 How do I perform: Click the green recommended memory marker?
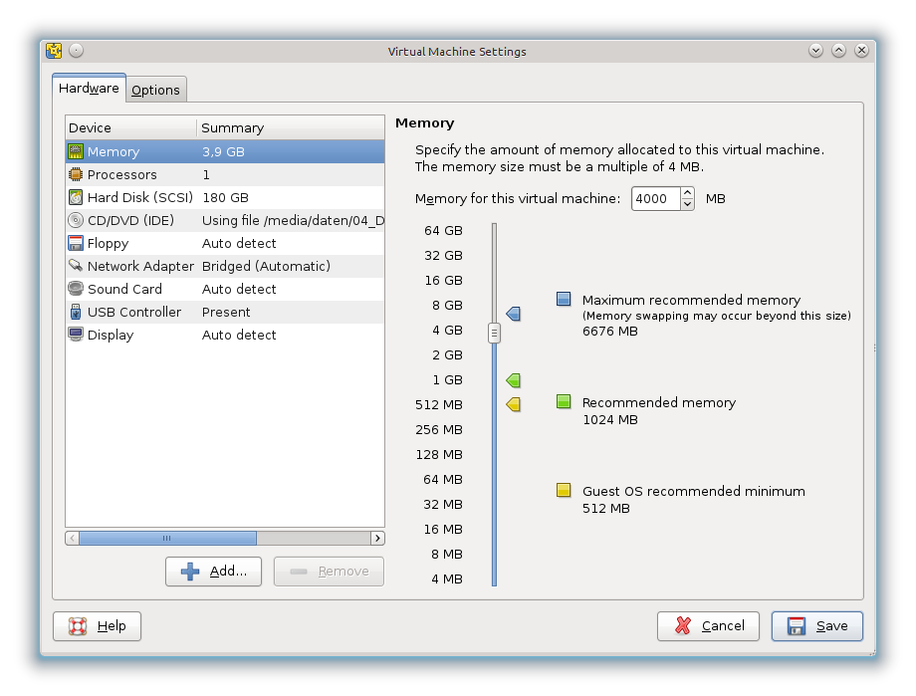pyautogui.click(x=514, y=380)
